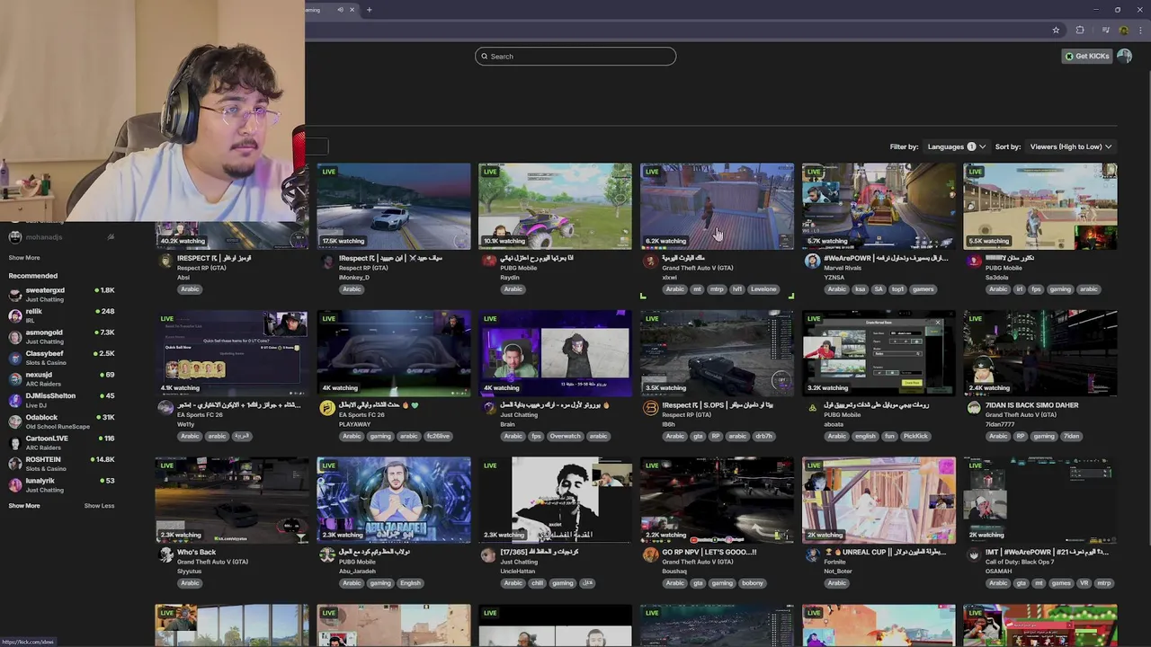Open rellik channel avatar in sidebar
The height and width of the screenshot is (647, 1151).
[14, 315]
